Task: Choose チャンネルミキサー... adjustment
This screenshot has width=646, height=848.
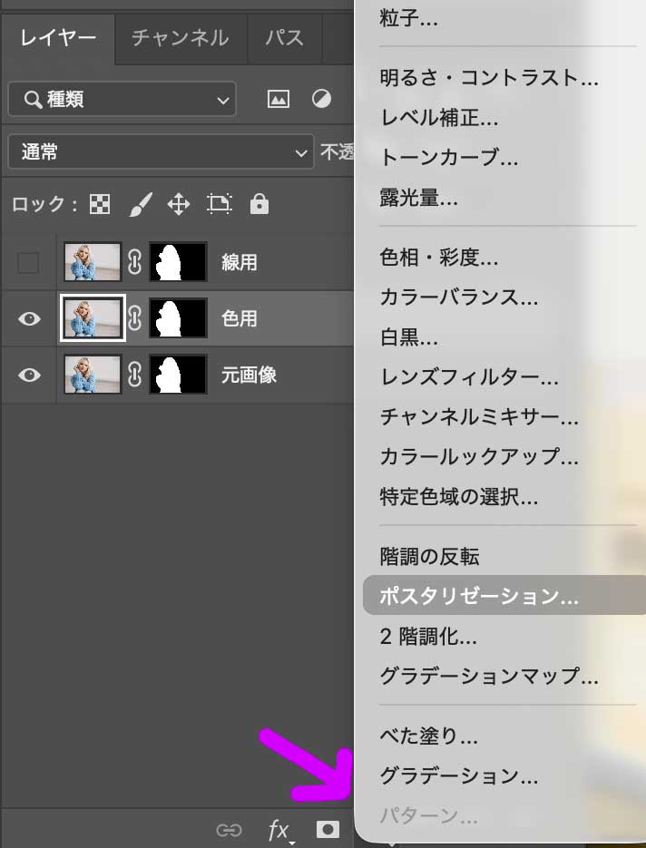Action: point(479,417)
